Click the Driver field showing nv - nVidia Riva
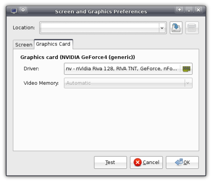This screenshot has width=212, height=182. [x=128, y=69]
